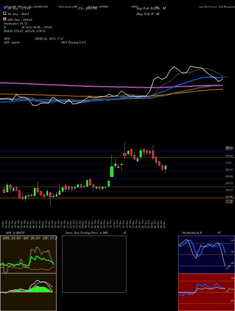Click the 'CL: 269.90' closing price text

pyautogui.click(x=87, y=8)
